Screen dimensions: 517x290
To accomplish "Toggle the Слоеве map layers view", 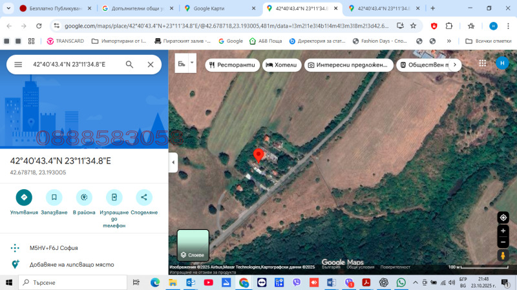I will (x=193, y=245).
